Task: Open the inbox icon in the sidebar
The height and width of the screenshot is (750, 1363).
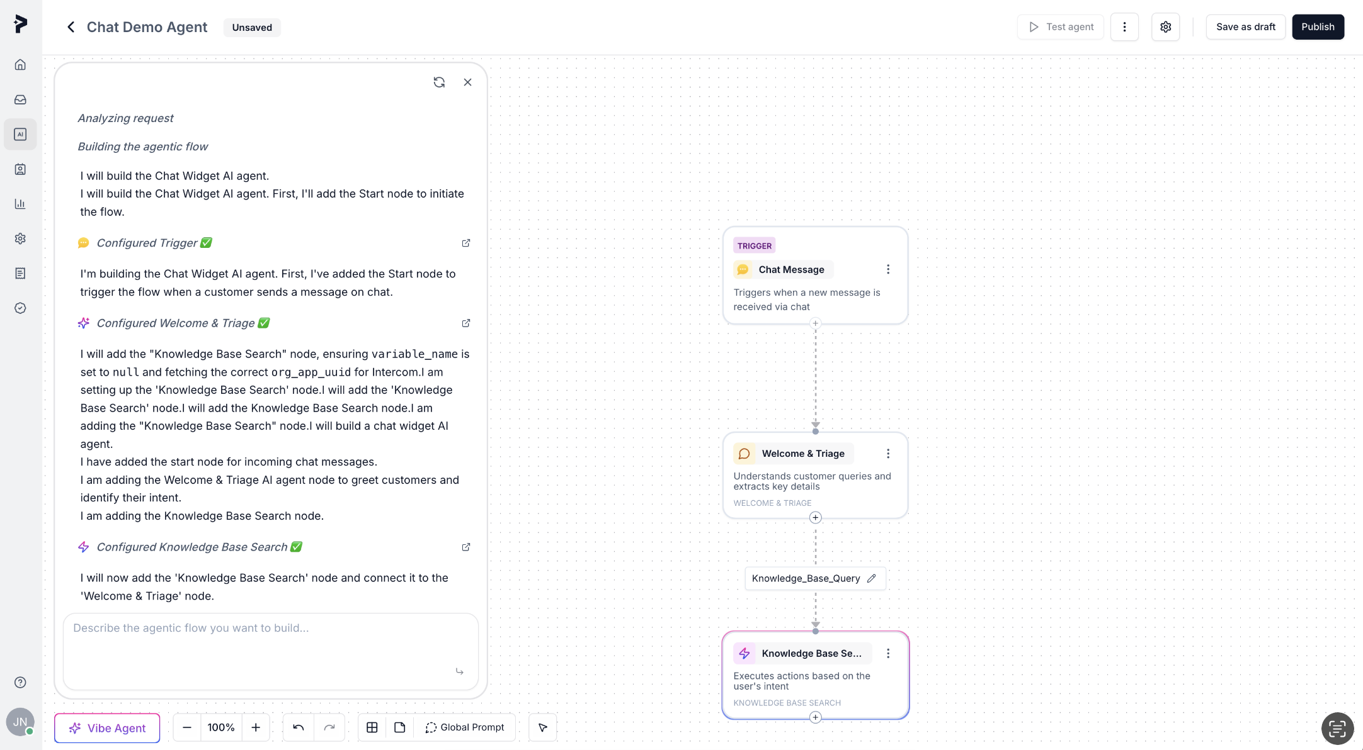Action: tap(20, 99)
